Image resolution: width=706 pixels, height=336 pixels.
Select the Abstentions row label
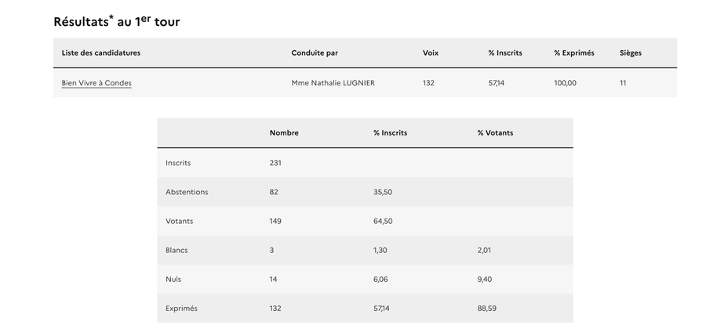pyautogui.click(x=187, y=192)
